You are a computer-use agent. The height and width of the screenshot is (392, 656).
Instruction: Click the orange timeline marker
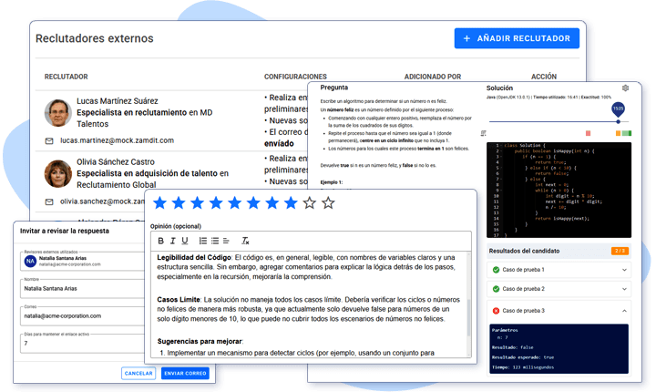(x=618, y=133)
